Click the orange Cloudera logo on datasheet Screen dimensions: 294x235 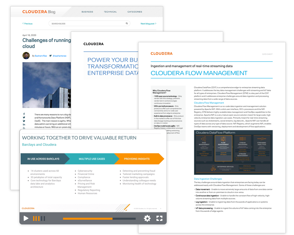click(x=161, y=53)
